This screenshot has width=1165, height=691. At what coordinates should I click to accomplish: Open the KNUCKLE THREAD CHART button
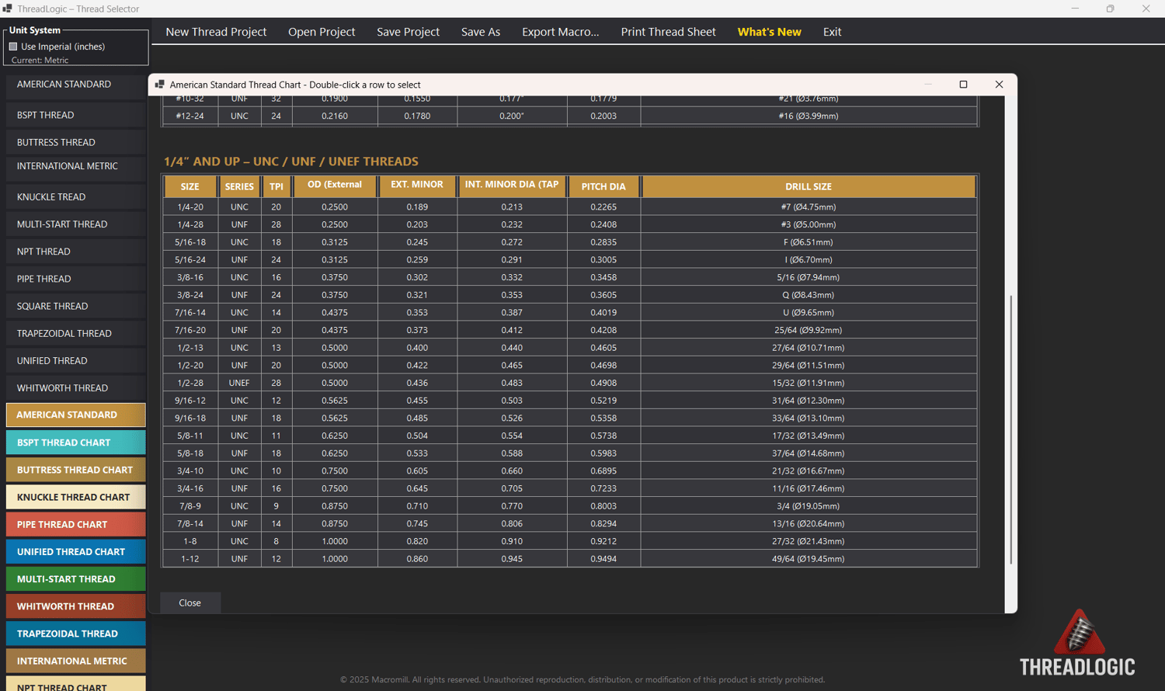tap(75, 497)
